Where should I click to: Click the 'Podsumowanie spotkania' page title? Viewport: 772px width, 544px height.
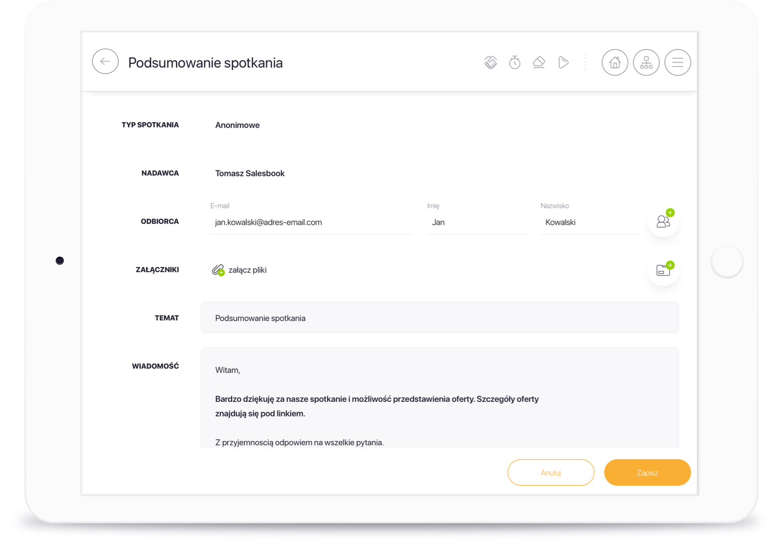[x=205, y=63]
